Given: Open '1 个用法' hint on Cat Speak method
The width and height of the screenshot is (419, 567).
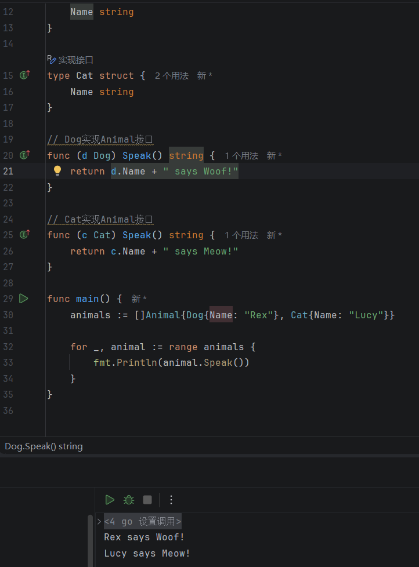Looking at the screenshot, I should coord(241,235).
